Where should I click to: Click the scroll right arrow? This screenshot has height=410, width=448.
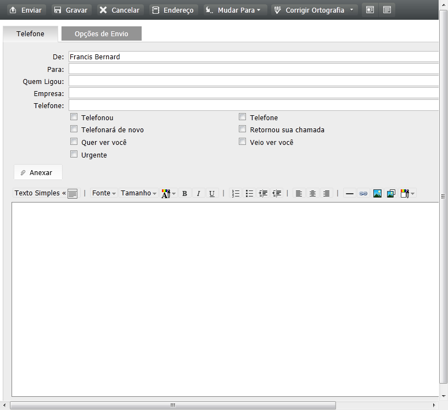pyautogui.click(x=434, y=405)
